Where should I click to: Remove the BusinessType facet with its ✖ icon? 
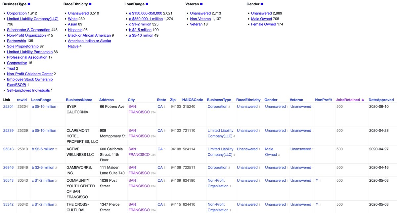click(x=29, y=4)
